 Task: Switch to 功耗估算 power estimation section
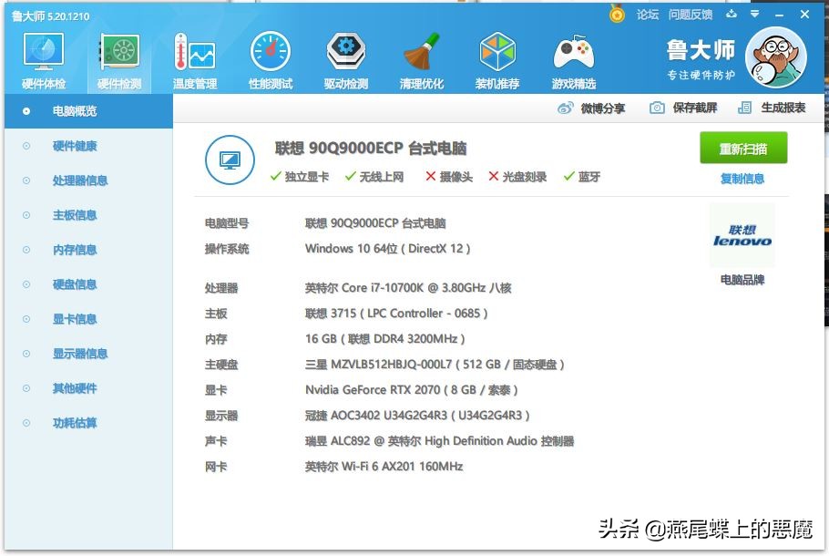point(77,423)
